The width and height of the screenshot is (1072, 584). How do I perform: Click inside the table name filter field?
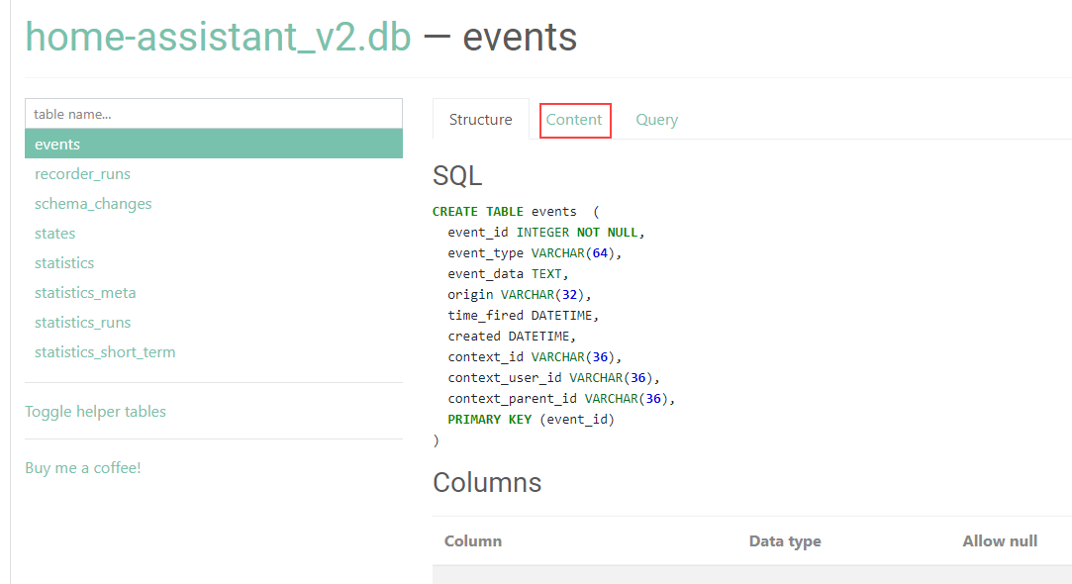(x=214, y=113)
